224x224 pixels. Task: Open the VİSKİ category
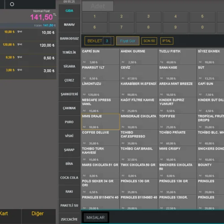point(69,136)
